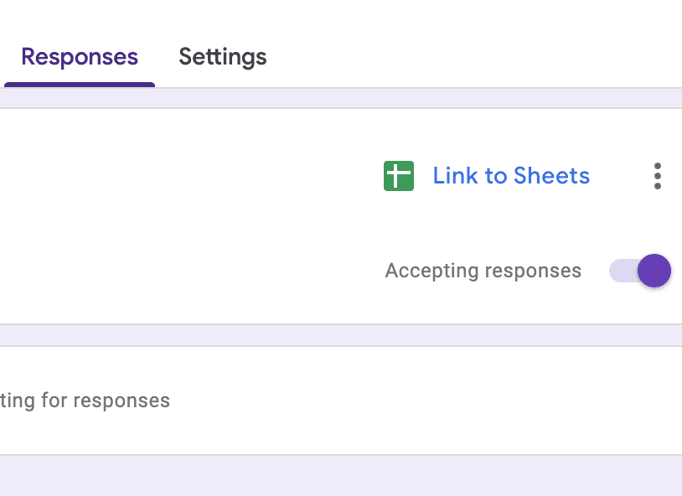Click the word Sheets in the link
Screen dimensions: 682x496
(x=551, y=176)
